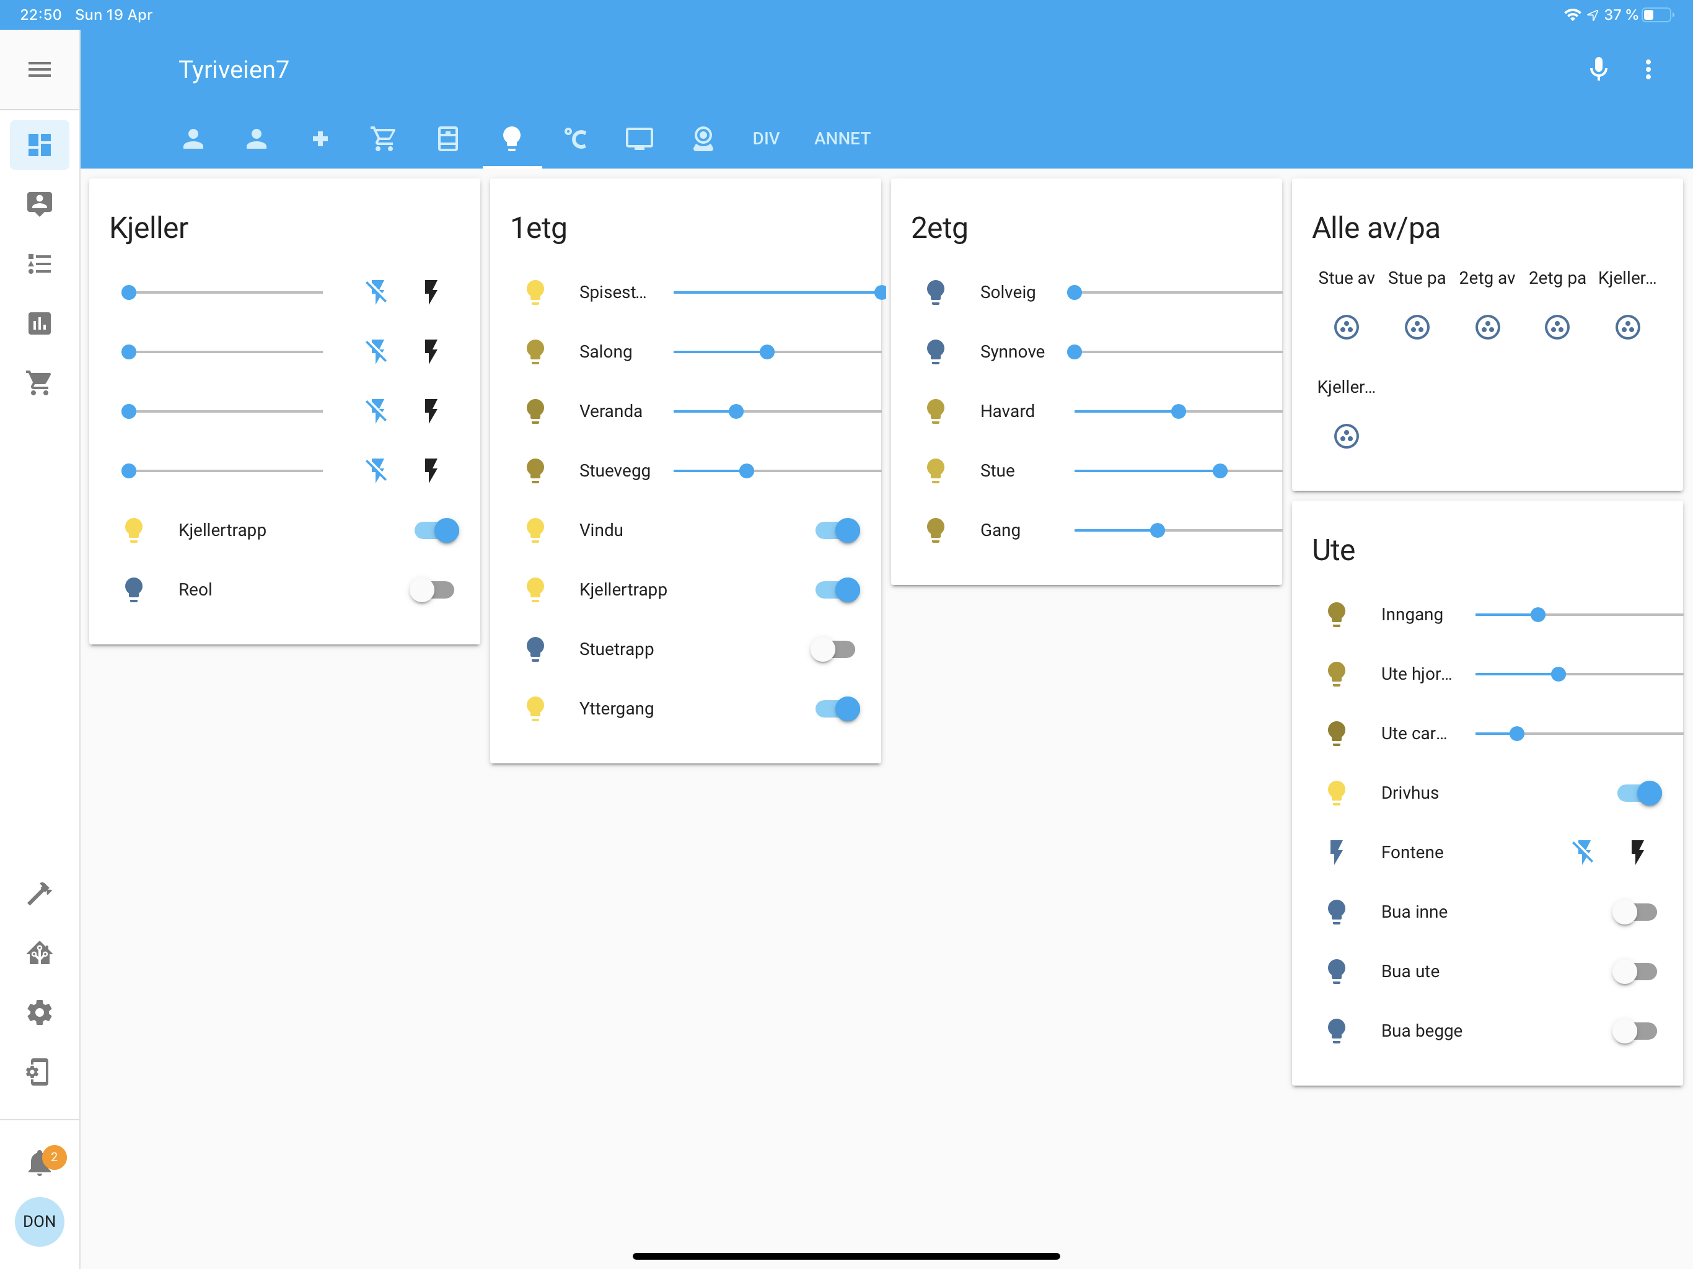Click the DON user profile button

tap(39, 1221)
